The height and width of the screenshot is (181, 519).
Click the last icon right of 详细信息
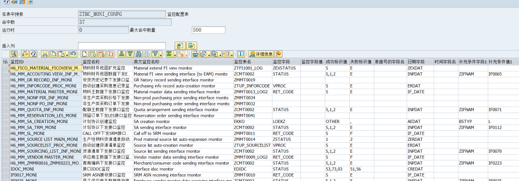[278, 54]
